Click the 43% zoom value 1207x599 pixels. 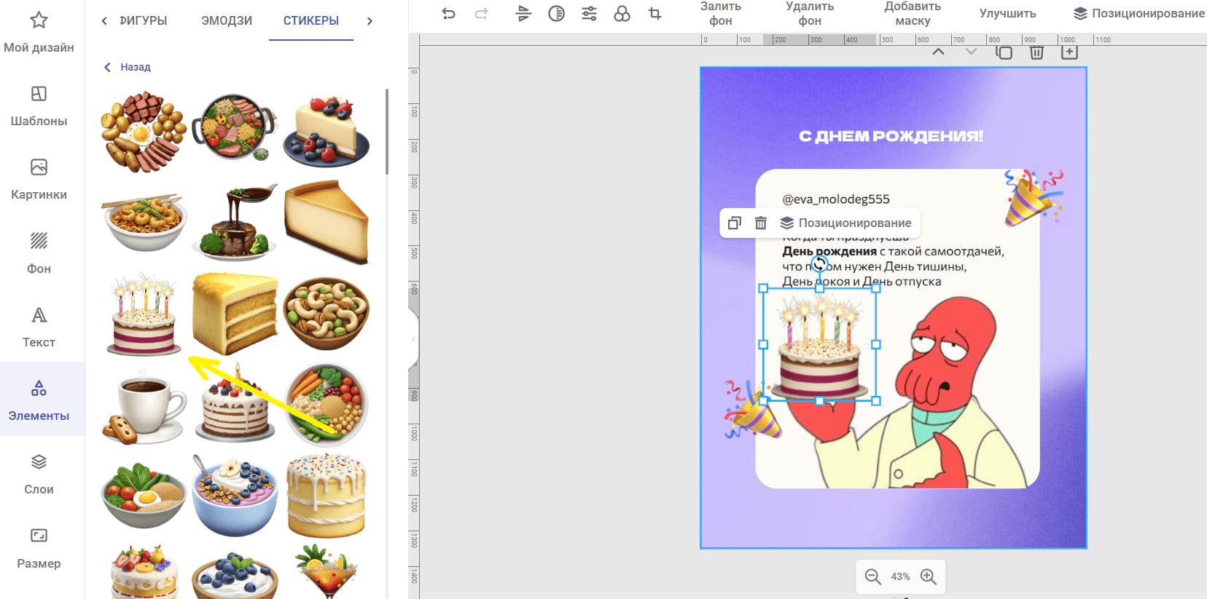point(900,576)
